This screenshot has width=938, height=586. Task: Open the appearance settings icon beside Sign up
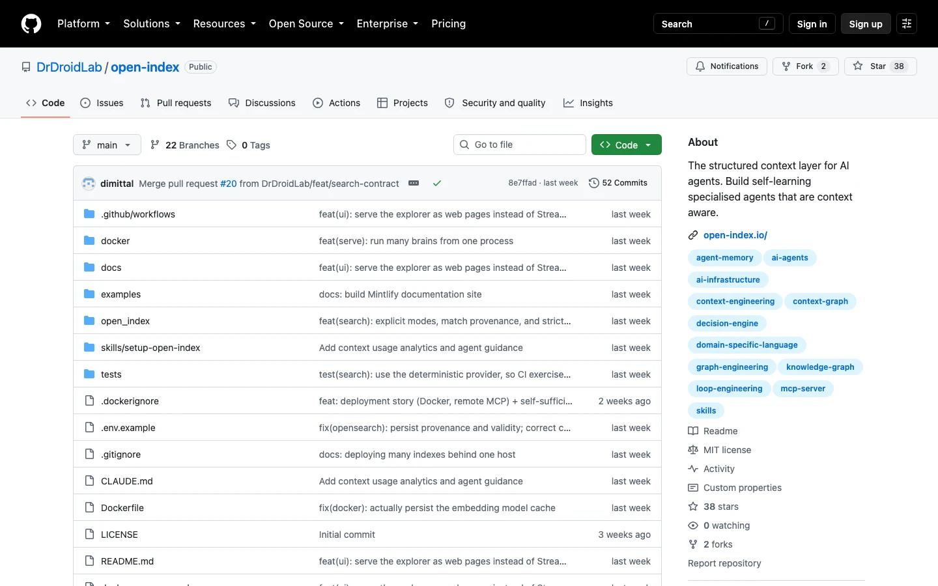pos(907,23)
